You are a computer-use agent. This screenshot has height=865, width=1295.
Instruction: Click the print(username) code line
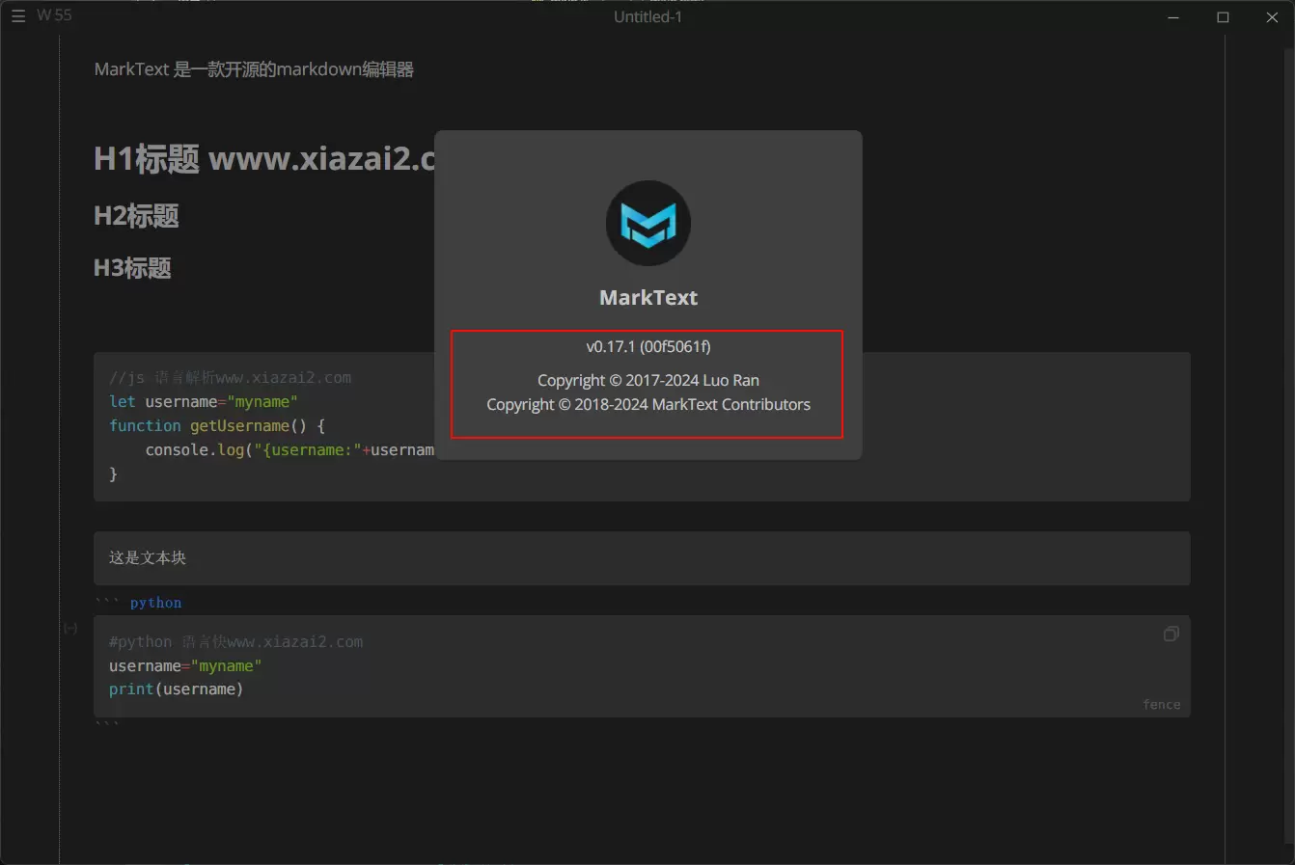coord(177,689)
